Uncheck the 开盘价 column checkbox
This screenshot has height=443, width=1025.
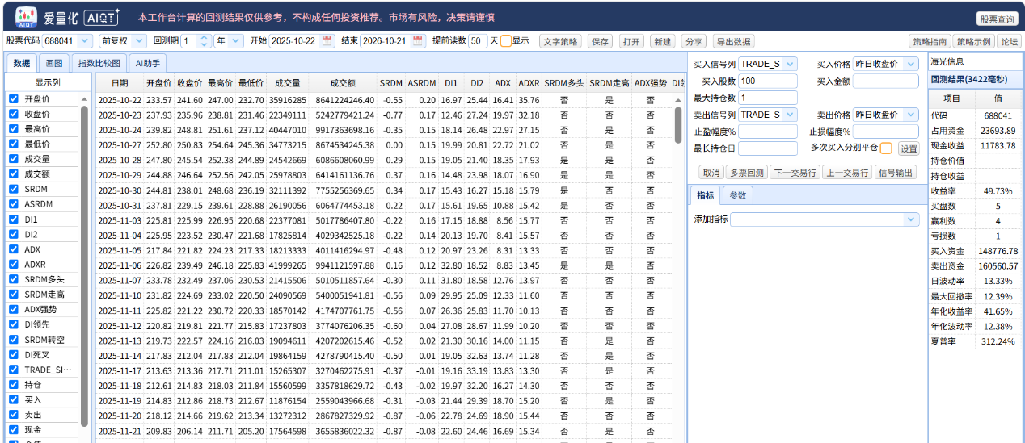coord(14,98)
